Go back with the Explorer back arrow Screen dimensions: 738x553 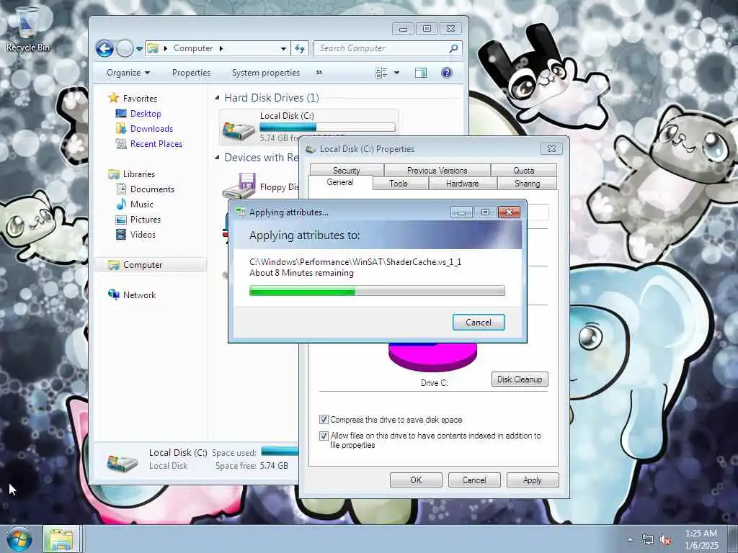point(105,48)
